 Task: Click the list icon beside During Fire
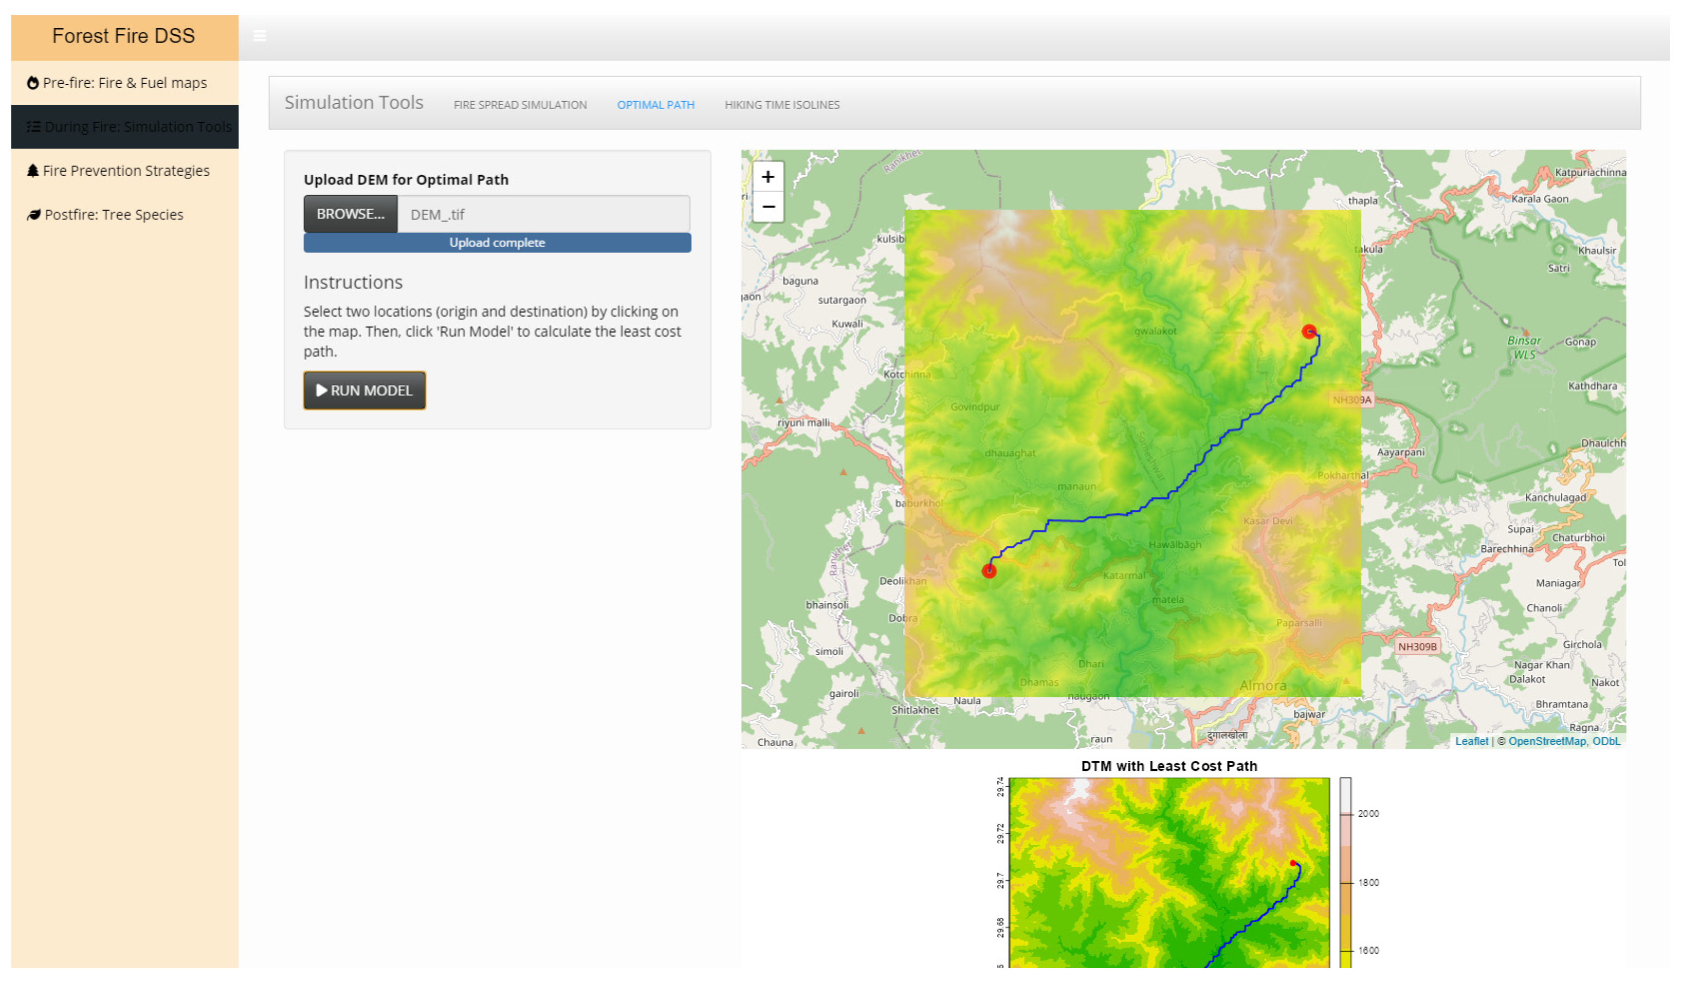point(33,127)
